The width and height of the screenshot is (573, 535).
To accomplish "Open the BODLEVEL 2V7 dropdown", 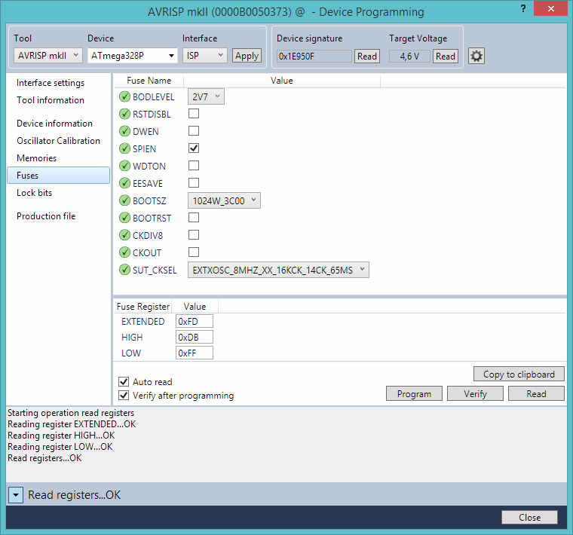I will tap(206, 96).
